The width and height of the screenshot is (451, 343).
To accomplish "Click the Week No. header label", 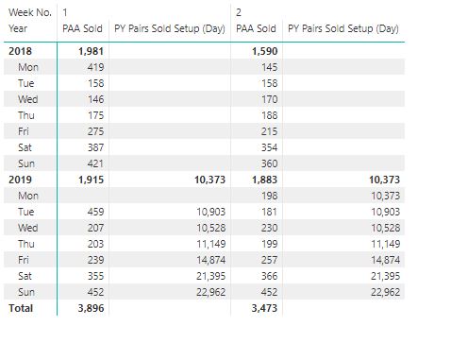I will pos(30,12).
